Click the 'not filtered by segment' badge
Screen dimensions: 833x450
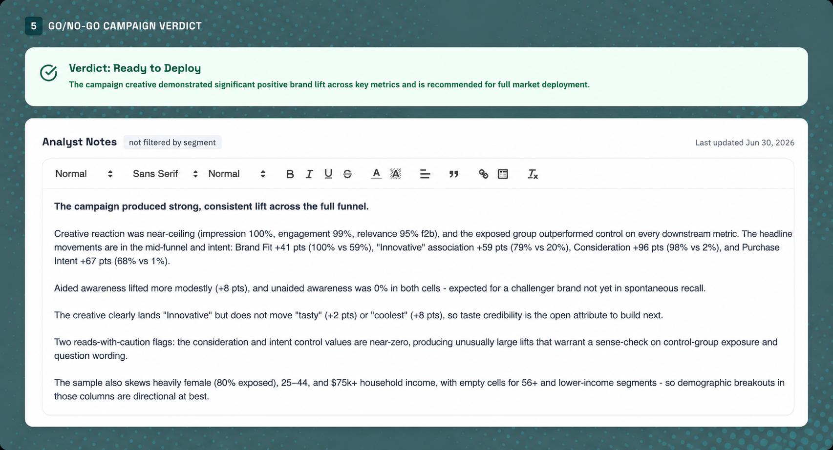(x=172, y=143)
